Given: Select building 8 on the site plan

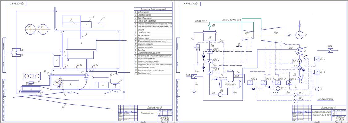Looking at the screenshot, I should (71, 84).
